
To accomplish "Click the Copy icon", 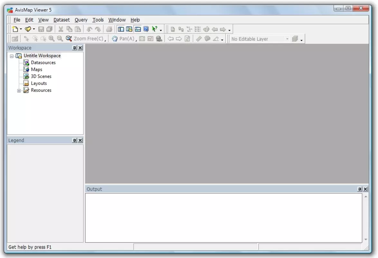I will (69, 29).
